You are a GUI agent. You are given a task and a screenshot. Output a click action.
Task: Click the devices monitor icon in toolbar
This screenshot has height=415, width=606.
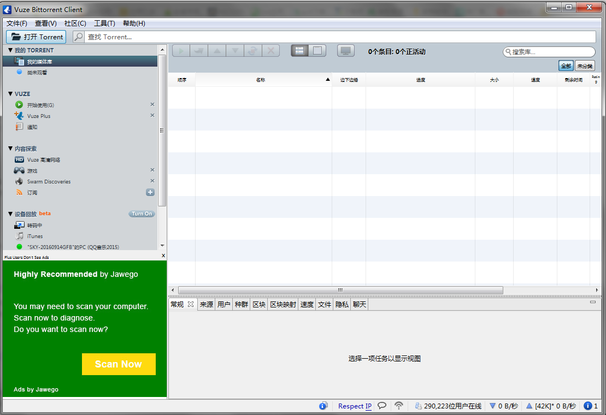345,51
